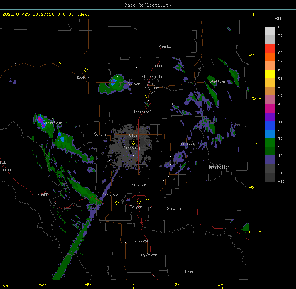
Task: Click the Ponoka city label
Action: [165, 47]
